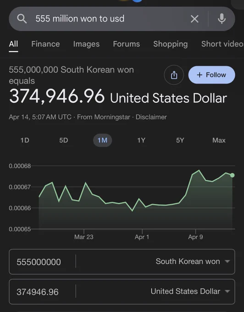This screenshot has width=244, height=312.
Task: Select the All results tab
Action: pyautogui.click(x=13, y=44)
